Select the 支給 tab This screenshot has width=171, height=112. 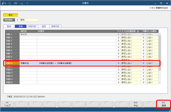coord(20,27)
